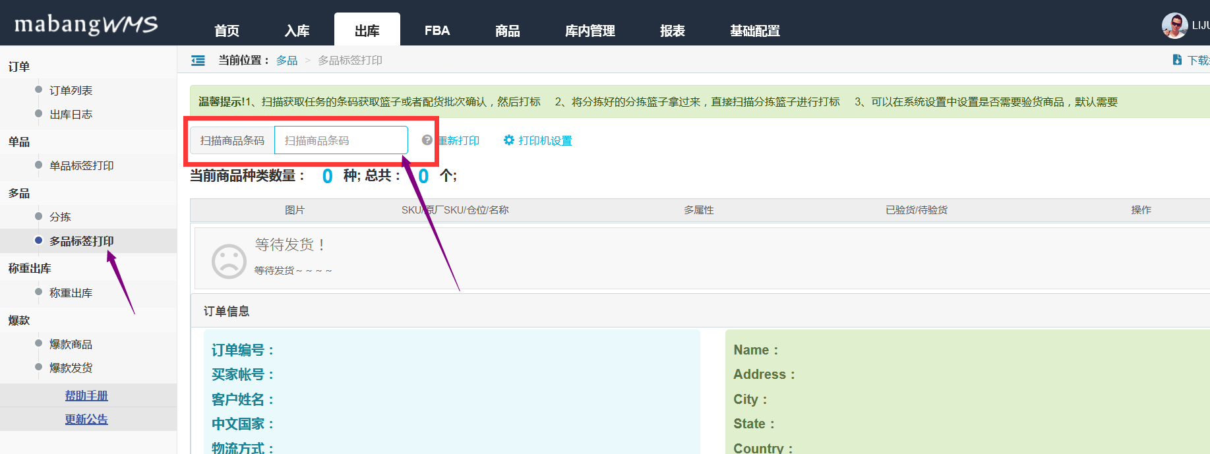Click the 多品 sidebar section header

(19, 193)
